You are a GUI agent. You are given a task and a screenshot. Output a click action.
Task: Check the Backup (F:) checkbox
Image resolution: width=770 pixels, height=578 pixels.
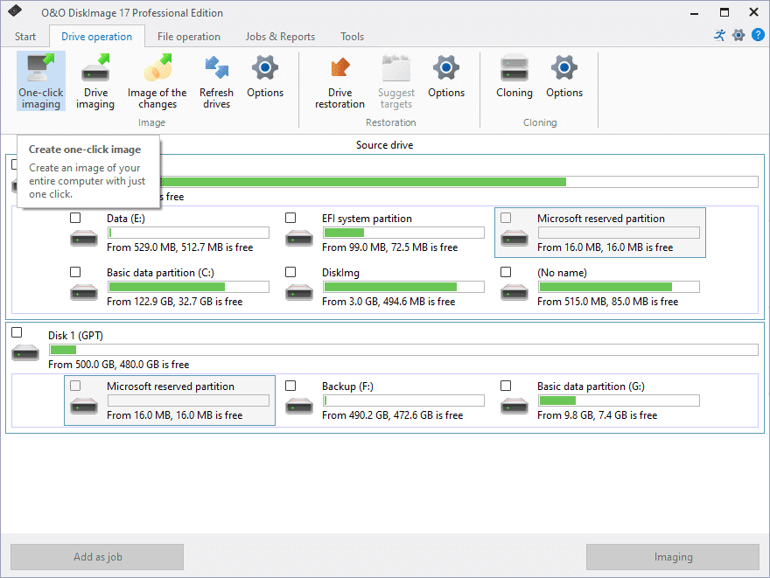(290, 386)
